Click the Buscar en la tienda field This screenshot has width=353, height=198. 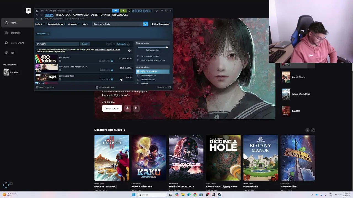pyautogui.click(x=118, y=24)
